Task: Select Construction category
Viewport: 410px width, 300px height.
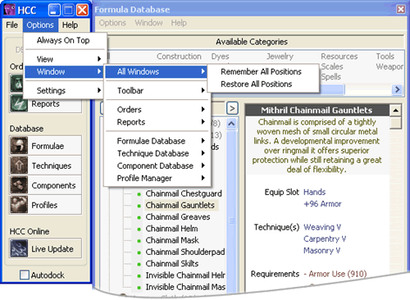Action: coord(179,57)
